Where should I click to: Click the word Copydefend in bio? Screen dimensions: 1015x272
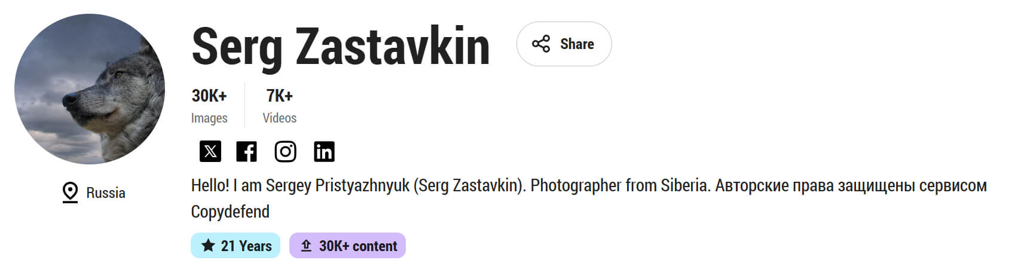pos(230,212)
